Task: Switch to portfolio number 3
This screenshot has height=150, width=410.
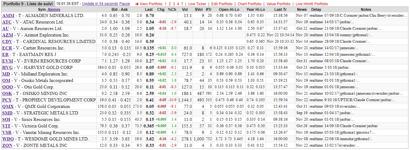Action: click(x=174, y=4)
